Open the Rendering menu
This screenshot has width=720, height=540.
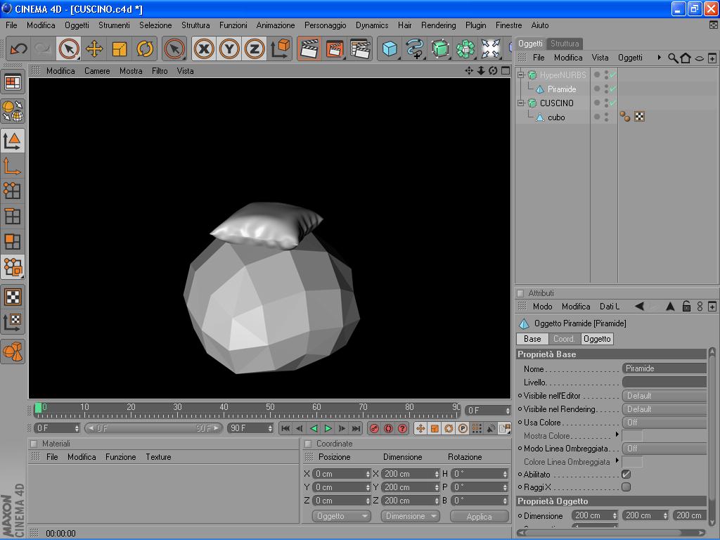pyautogui.click(x=438, y=25)
